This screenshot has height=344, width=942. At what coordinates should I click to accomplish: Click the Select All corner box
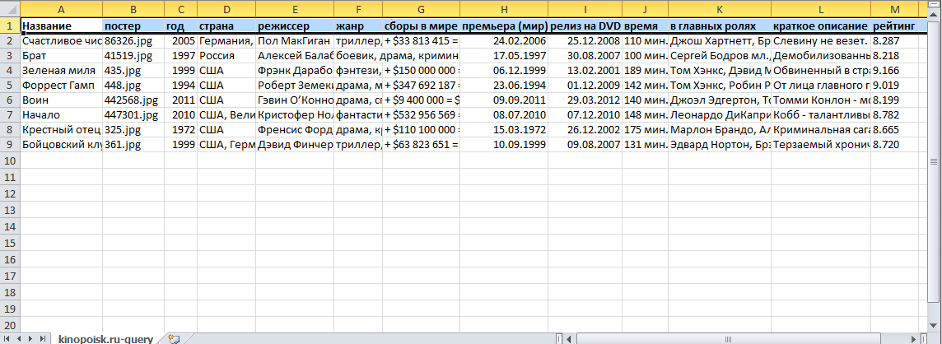[x=10, y=9]
